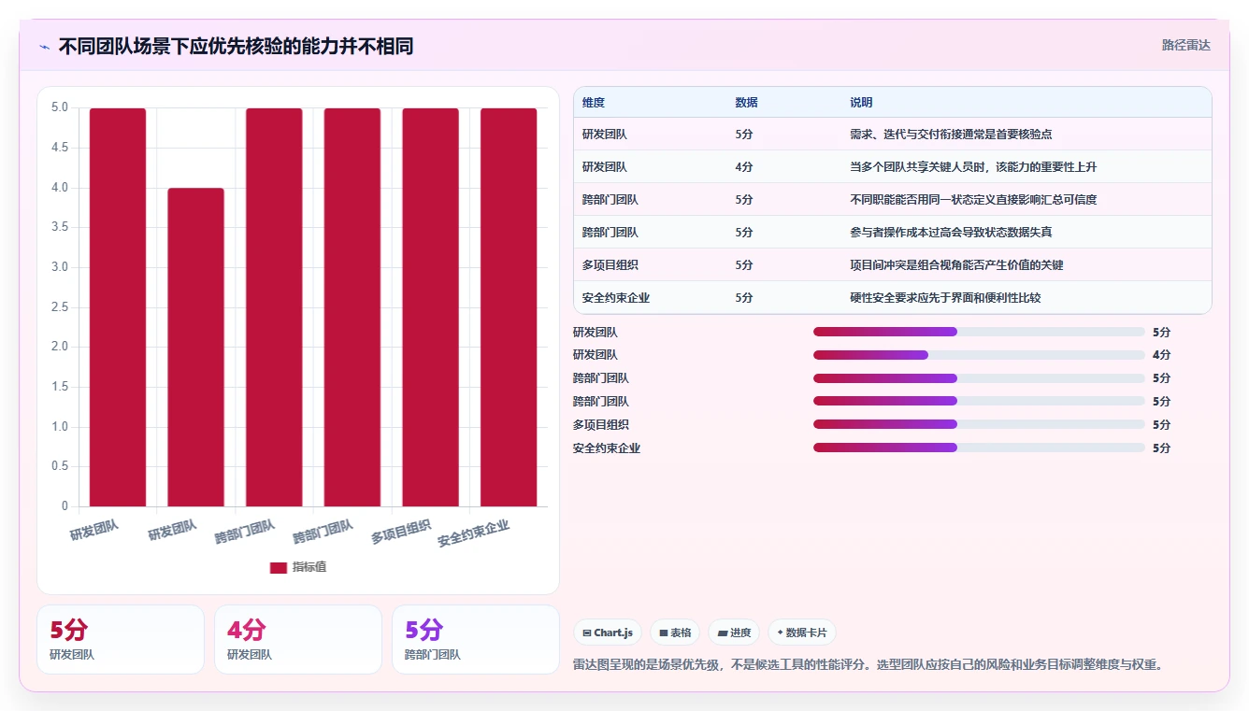
Task: Click the 安全约束企业 label in the progress list
Action: click(607, 448)
